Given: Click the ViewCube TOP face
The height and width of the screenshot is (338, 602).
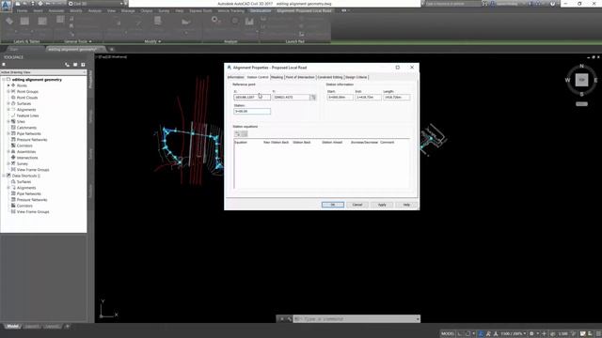Looking at the screenshot, I should click(x=581, y=80).
